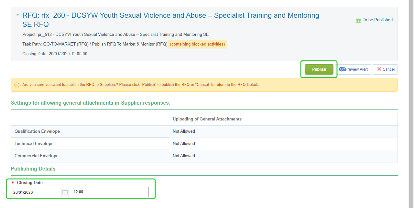Click the vertical scrollbar on the right edge
This screenshot has width=414, height=208.
click(411, 97)
